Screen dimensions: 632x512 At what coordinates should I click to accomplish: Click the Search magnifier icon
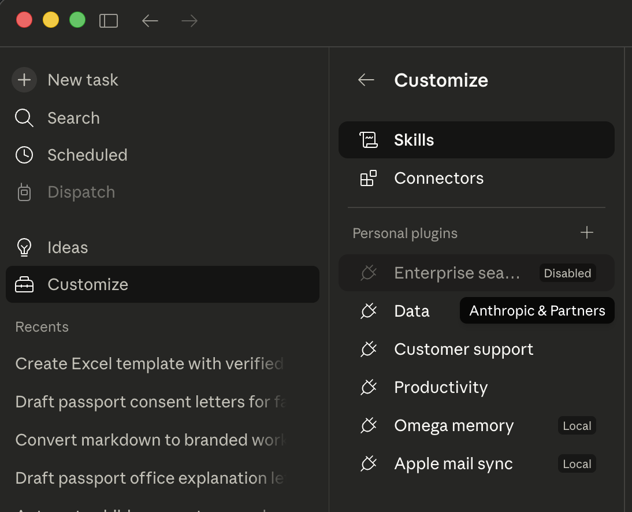tap(24, 118)
